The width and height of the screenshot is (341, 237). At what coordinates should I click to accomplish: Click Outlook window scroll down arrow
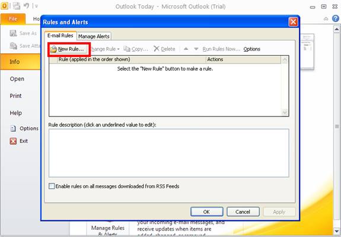point(337,230)
